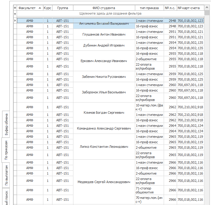Viewport: 211px width, 205px height.
Task: Click account number 2954 with 1-назн стипендии
Action: tap(170, 43)
